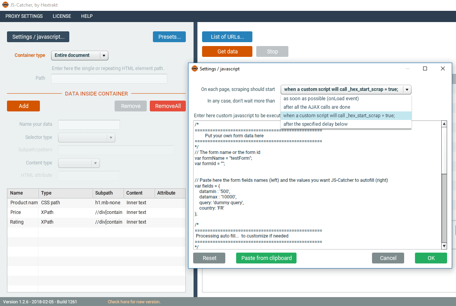Screen dimensions: 456x306
Task: Select the 'Price' row in the table
Action: 96,212
